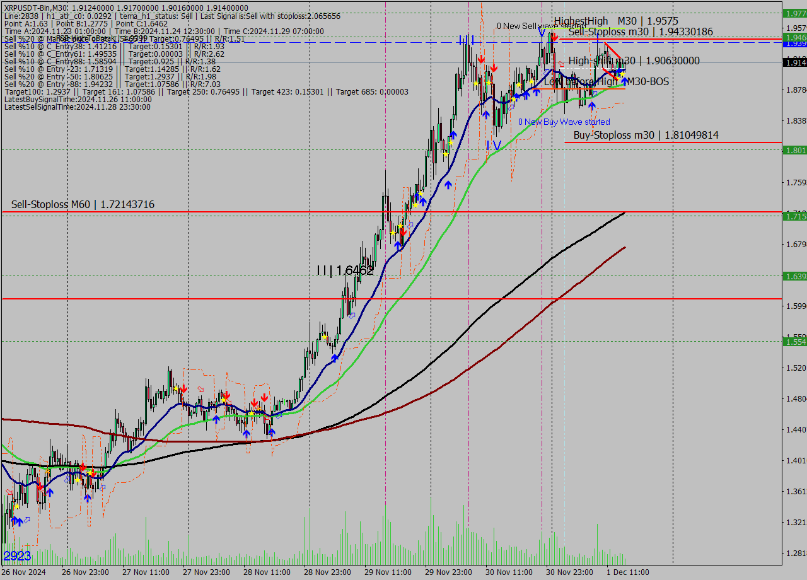Viewport: 807px width, 580px height.
Task: Click the '30 Nov 11:00' time label
Action: [509, 572]
